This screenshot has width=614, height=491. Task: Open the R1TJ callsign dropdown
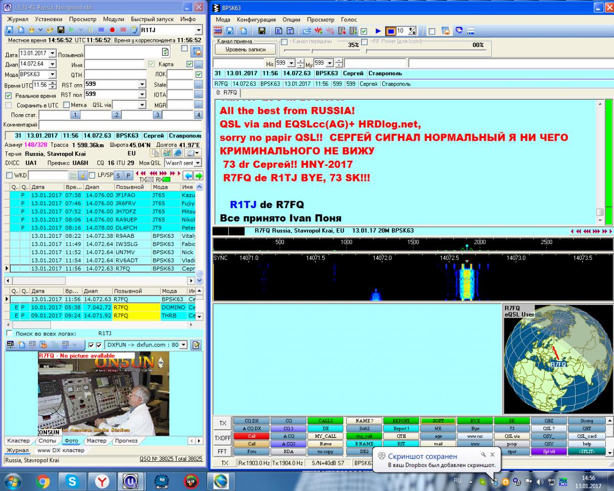[198, 30]
